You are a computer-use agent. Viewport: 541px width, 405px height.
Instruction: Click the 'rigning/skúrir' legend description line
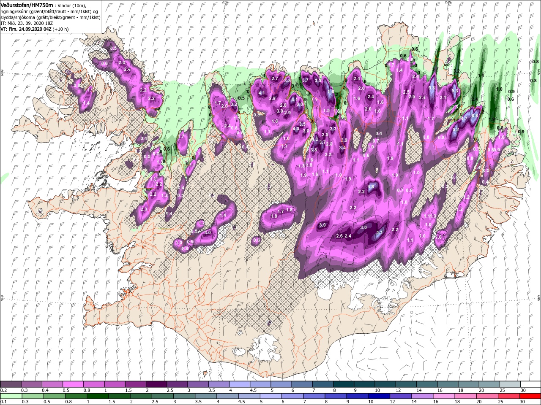pos(49,11)
